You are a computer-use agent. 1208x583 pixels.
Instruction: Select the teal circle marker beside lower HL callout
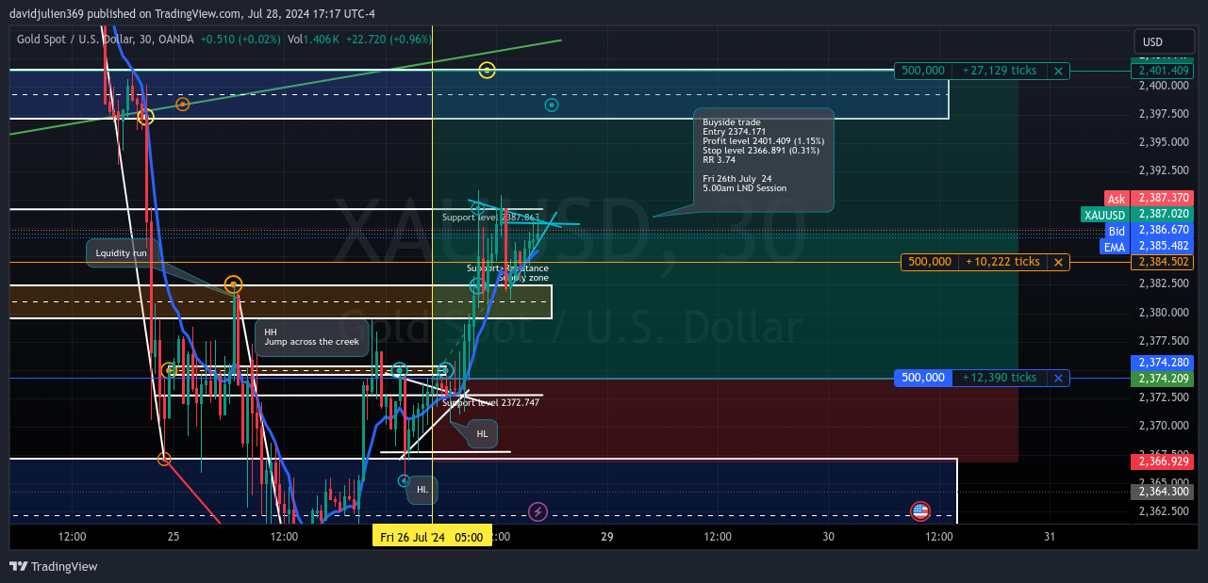tap(404, 480)
